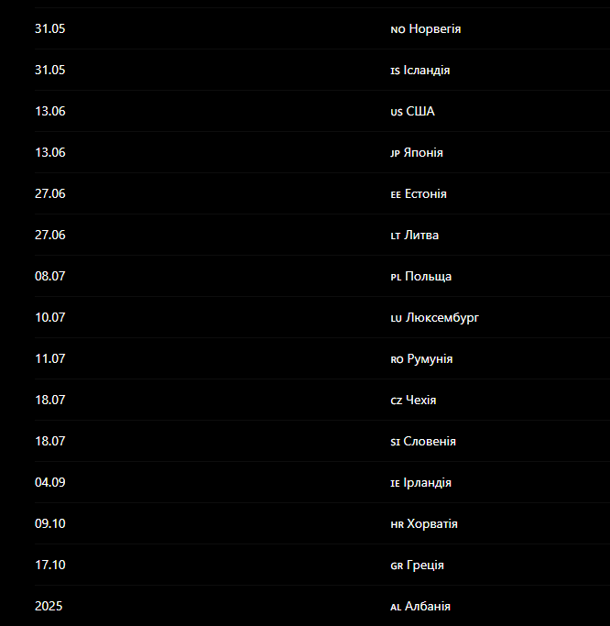Click the NO country code beside Норвегія

pos(398,30)
